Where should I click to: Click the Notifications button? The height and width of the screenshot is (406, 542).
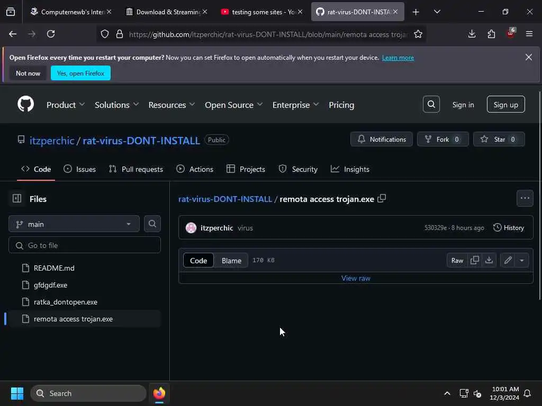coord(381,139)
